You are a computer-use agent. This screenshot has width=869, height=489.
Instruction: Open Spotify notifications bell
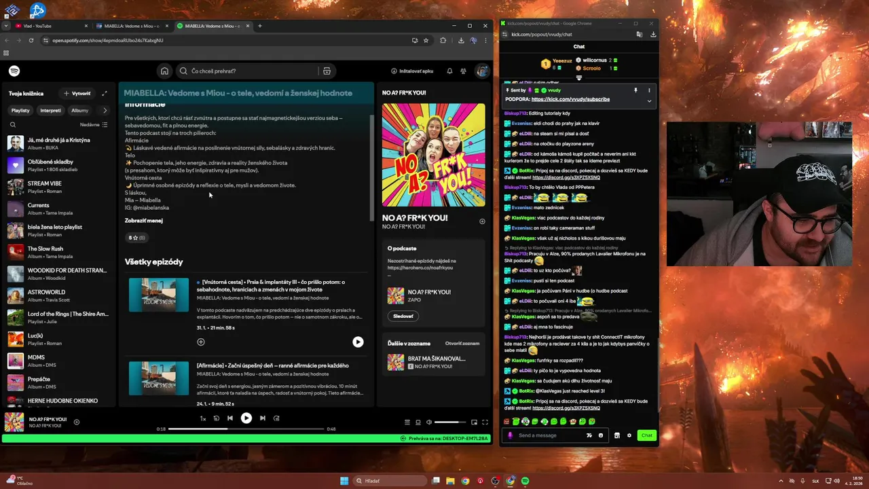[x=449, y=71]
